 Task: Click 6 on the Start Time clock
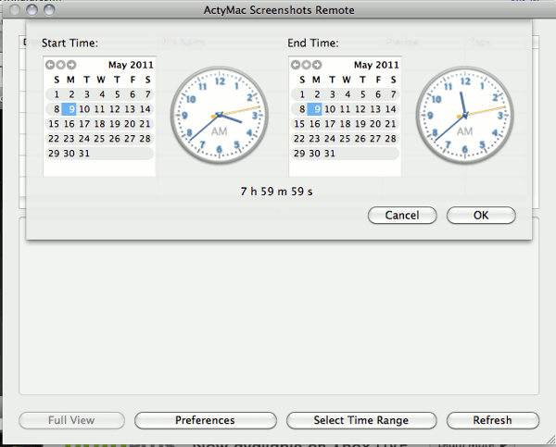(x=219, y=150)
